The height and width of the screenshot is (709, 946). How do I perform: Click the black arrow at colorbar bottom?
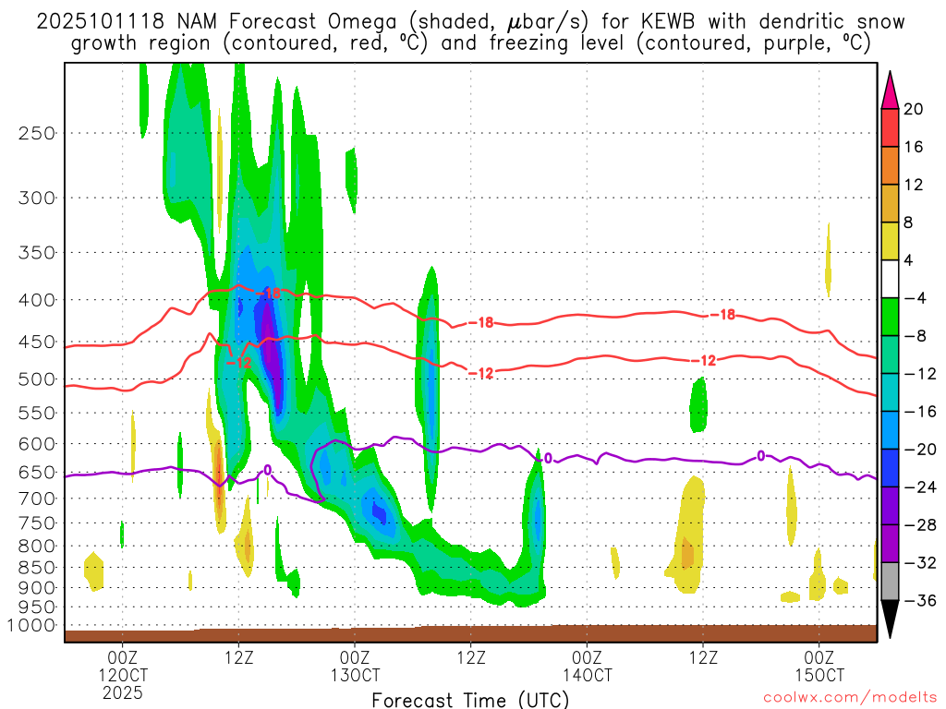pos(890,619)
